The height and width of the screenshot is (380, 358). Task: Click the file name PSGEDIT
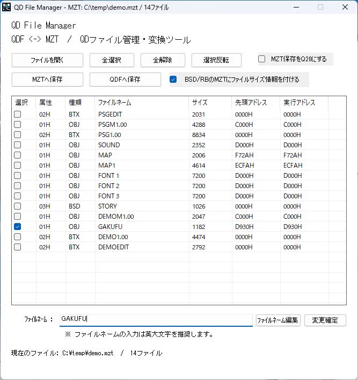110,114
